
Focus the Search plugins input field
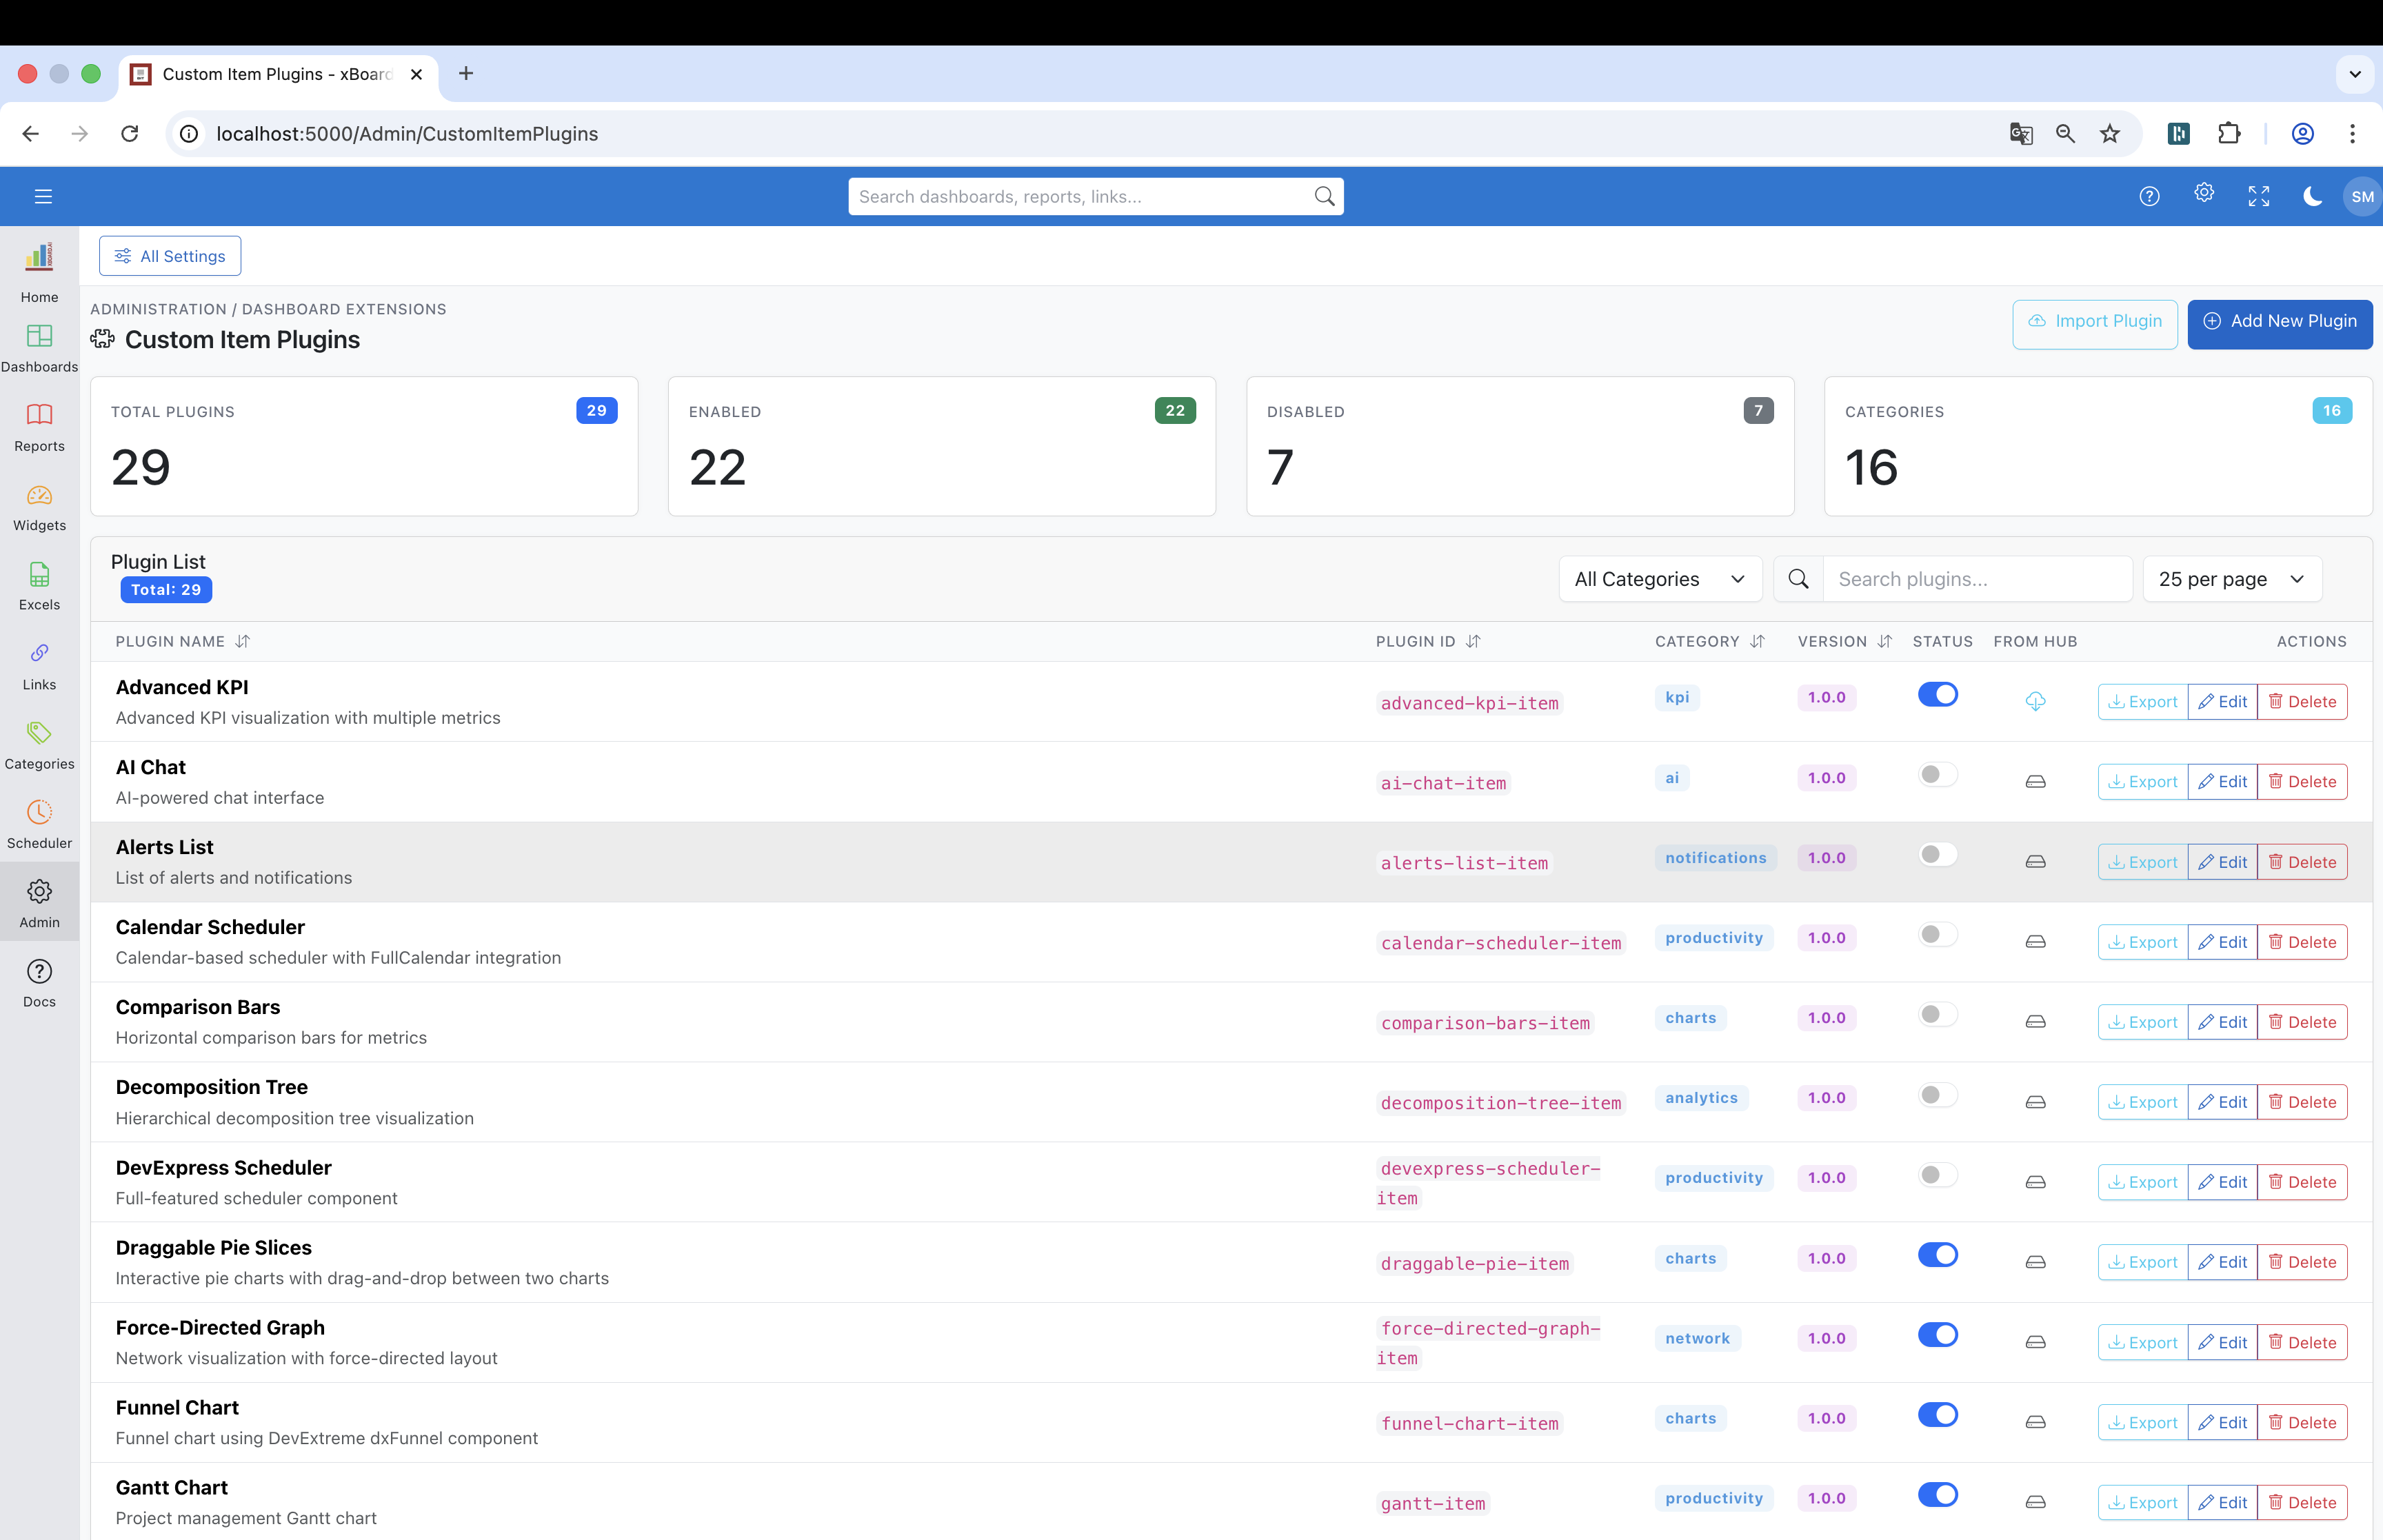pos(1978,579)
